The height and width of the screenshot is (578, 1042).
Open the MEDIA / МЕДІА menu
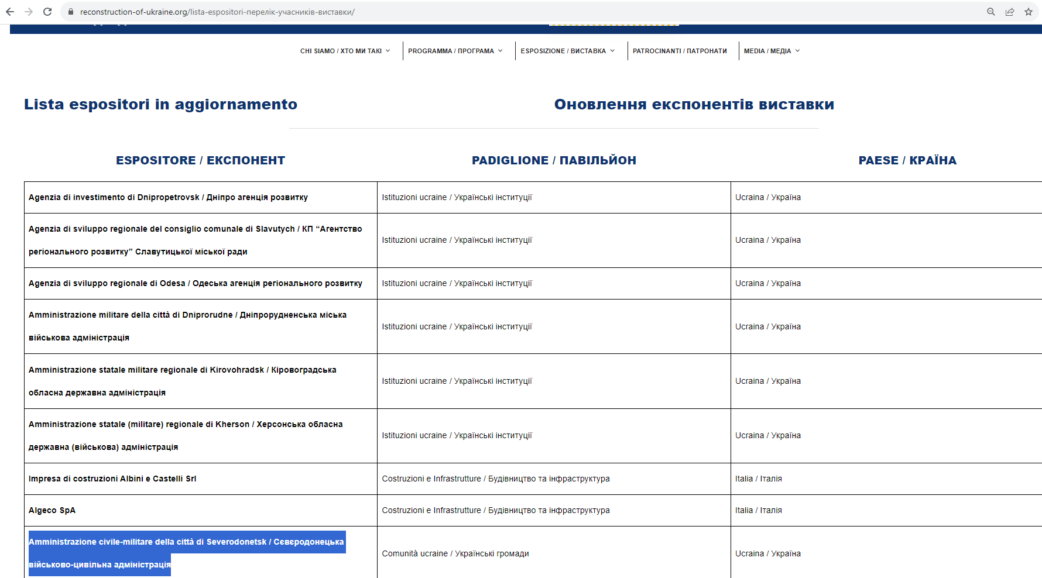pyautogui.click(x=771, y=51)
